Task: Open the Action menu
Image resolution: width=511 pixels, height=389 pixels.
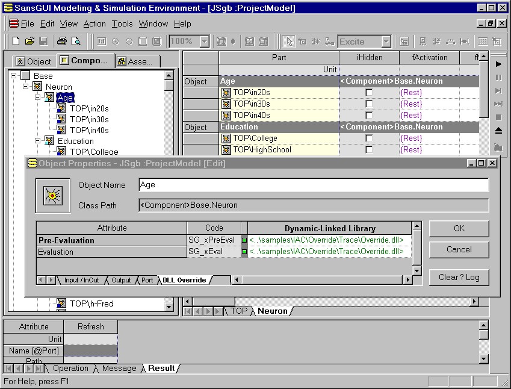Action: [x=94, y=24]
